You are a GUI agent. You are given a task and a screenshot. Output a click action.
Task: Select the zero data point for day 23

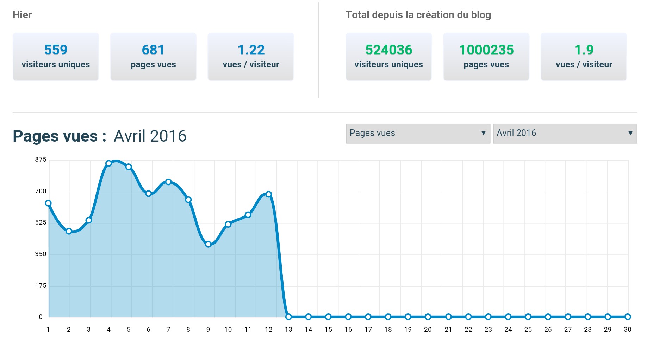click(488, 317)
